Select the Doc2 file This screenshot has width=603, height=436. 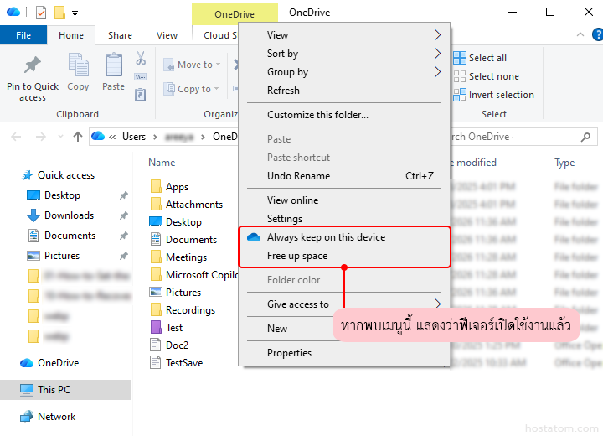pyautogui.click(x=169, y=345)
